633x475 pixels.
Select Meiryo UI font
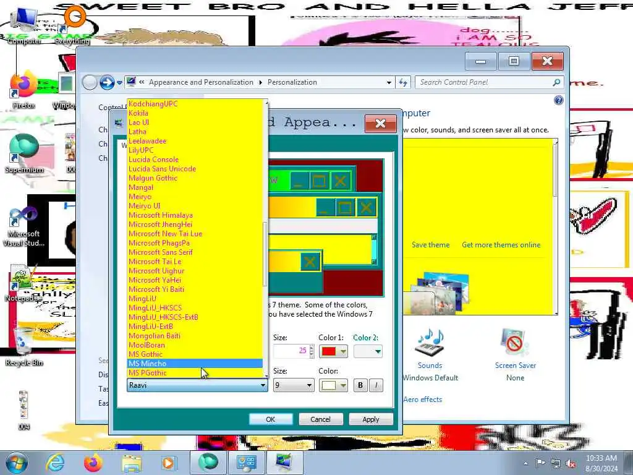point(195,205)
